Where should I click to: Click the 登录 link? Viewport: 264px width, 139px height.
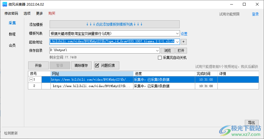pos(255,14)
